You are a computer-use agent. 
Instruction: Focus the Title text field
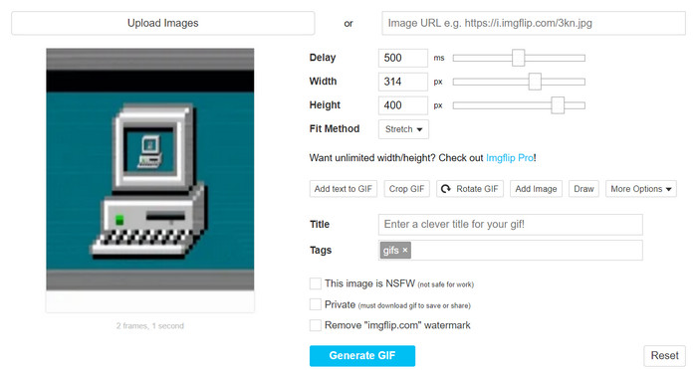coord(510,225)
